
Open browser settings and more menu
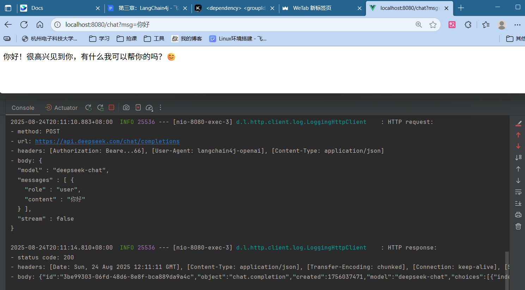click(517, 24)
